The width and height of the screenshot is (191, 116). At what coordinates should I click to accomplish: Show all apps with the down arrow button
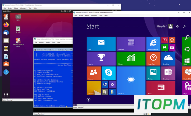point(88,100)
